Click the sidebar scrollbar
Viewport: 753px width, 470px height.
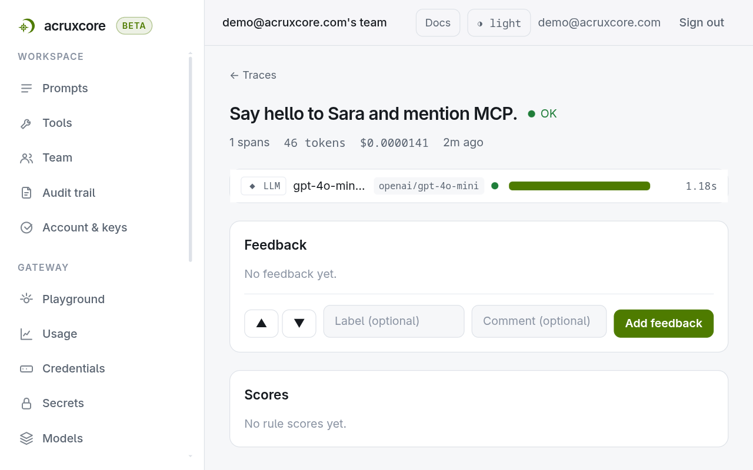[190, 159]
